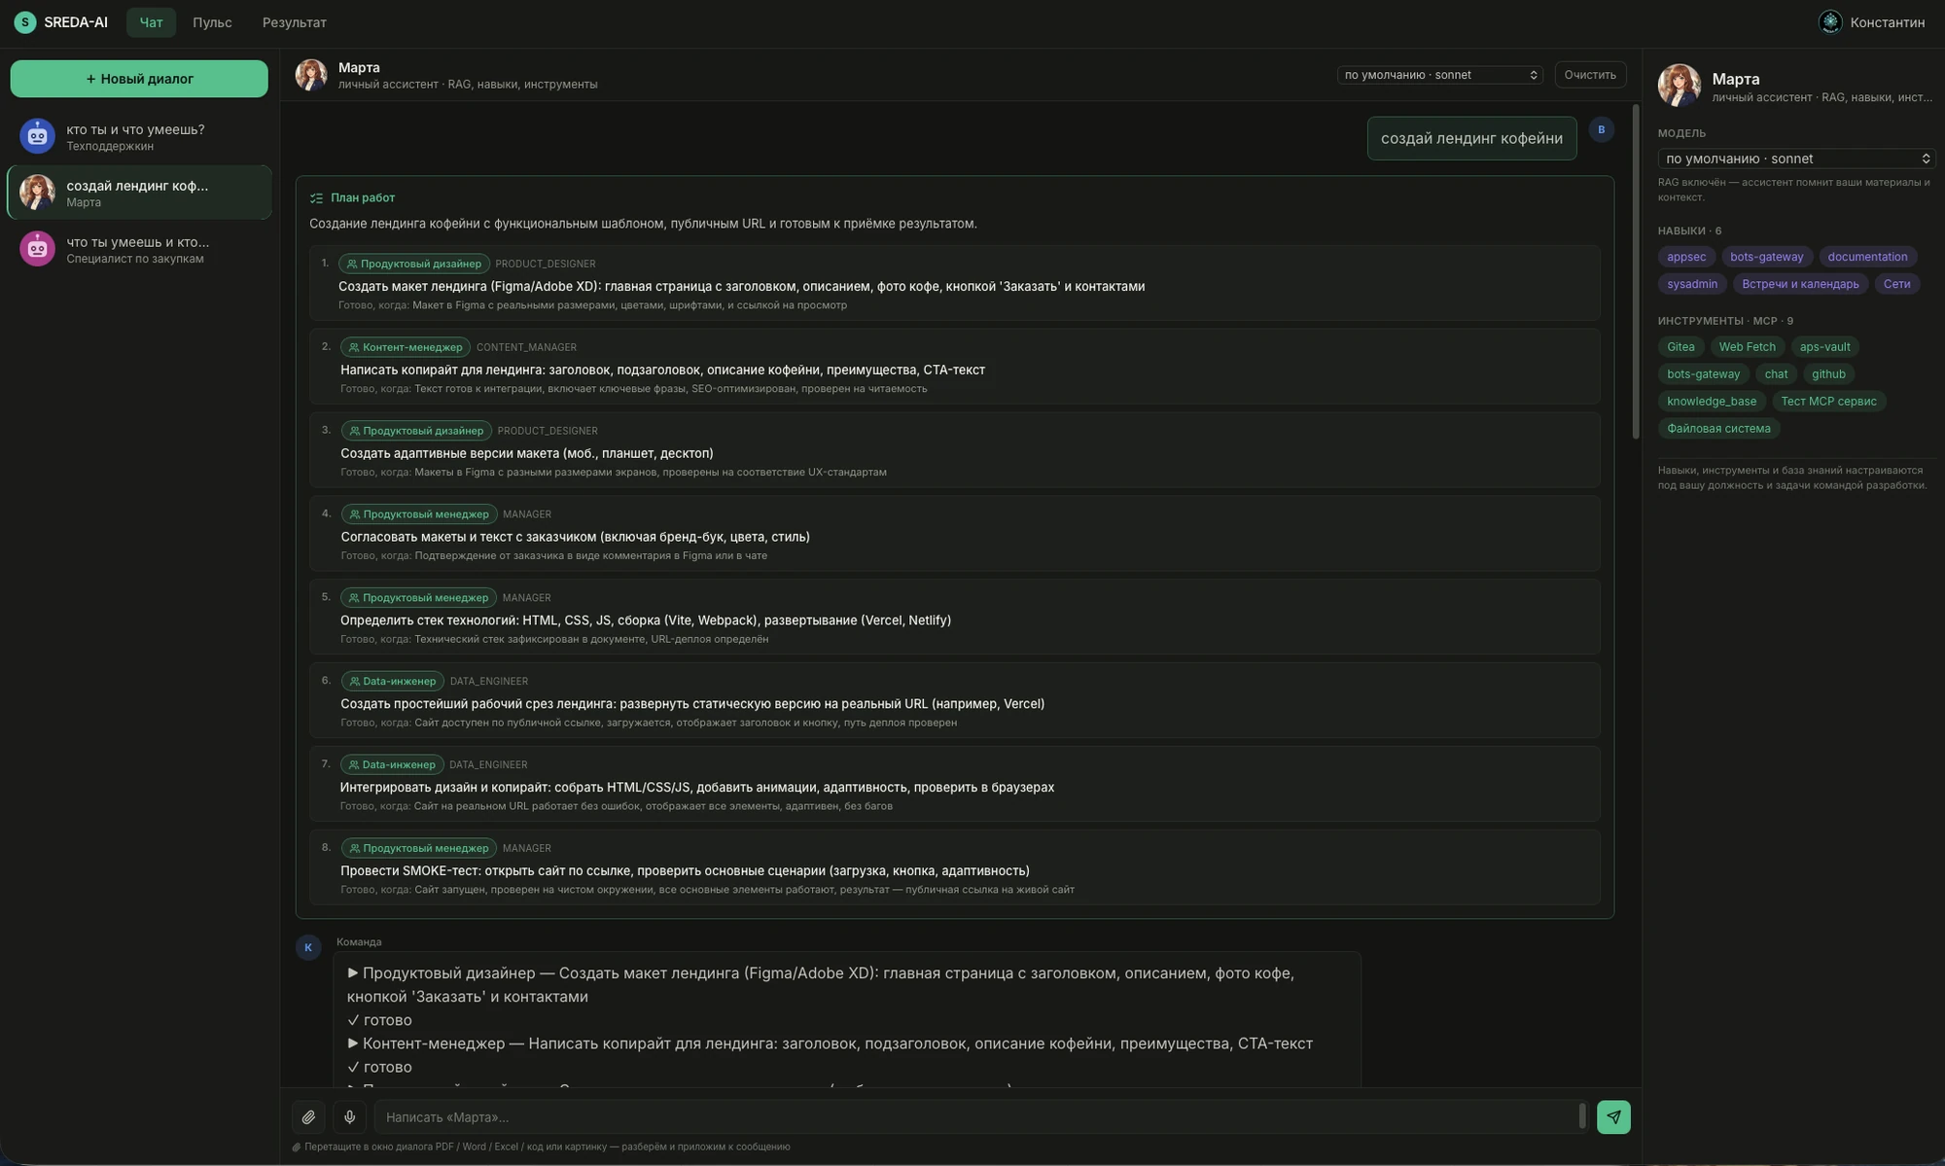Image resolution: width=1945 pixels, height=1166 pixels.
Task: Click the Файловая система tool tag
Action: click(1718, 429)
